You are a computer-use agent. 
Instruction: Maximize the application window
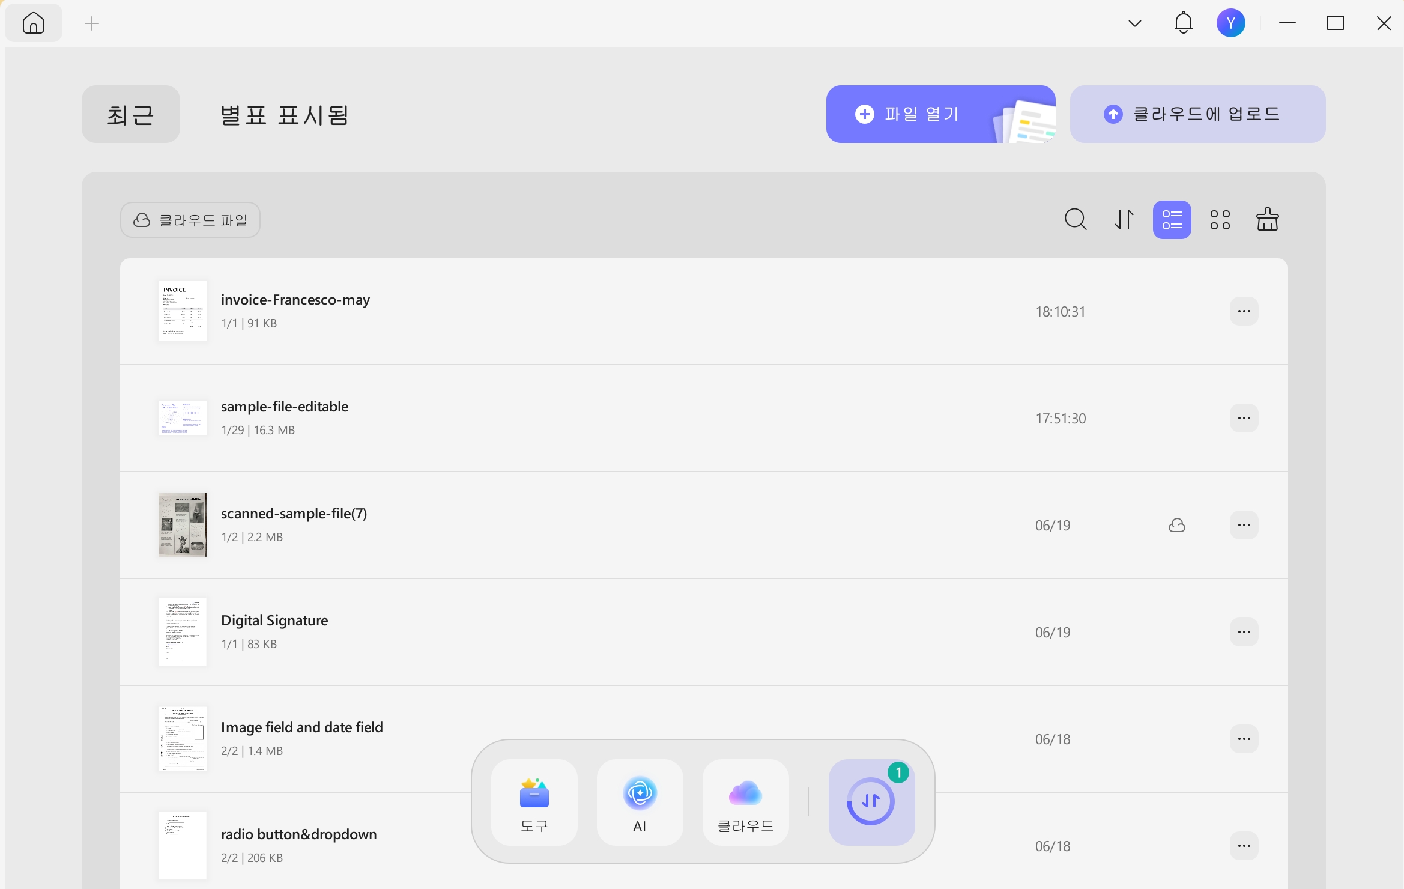pos(1336,23)
